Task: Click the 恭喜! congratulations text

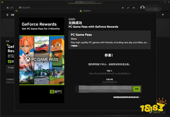Action: (109, 55)
